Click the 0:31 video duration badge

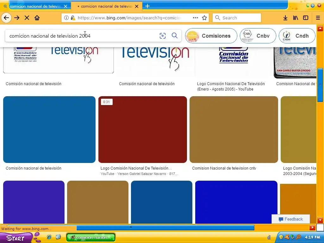pyautogui.click(x=106, y=102)
